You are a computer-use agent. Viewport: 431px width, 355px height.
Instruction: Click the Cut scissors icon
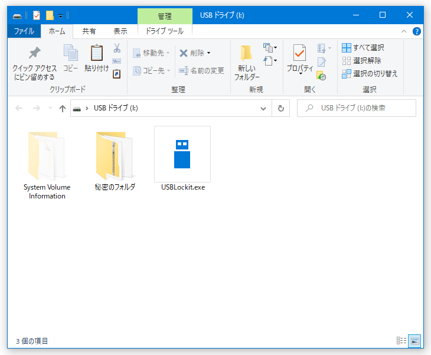point(117,48)
